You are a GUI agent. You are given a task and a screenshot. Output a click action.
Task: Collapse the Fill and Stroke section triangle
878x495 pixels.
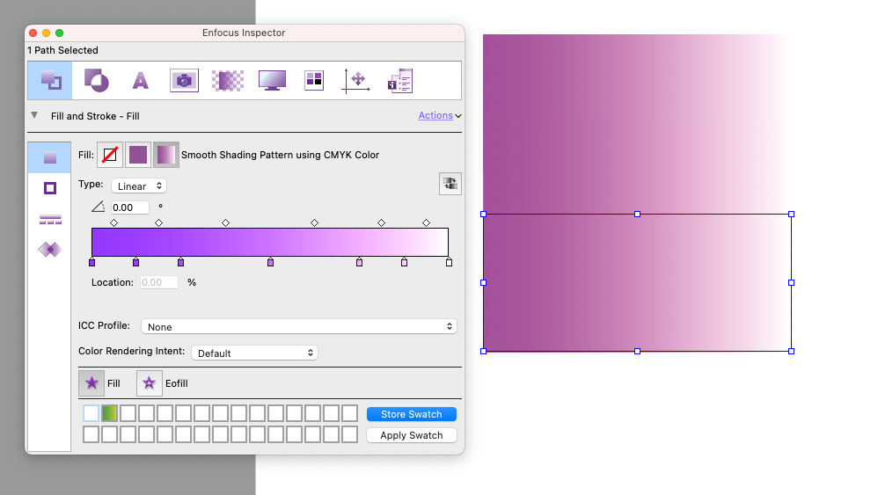pos(34,115)
